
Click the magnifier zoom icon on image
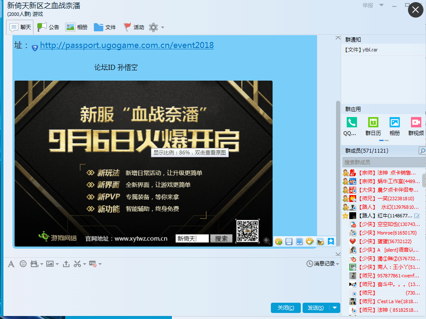click(x=267, y=241)
